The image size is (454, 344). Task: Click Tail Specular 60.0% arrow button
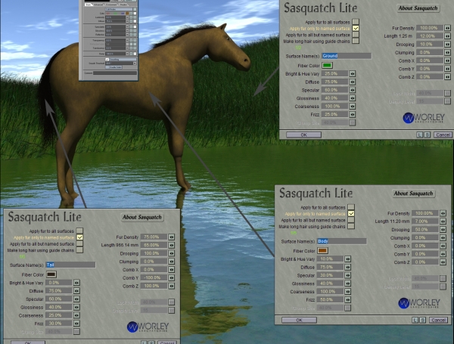(x=76, y=299)
